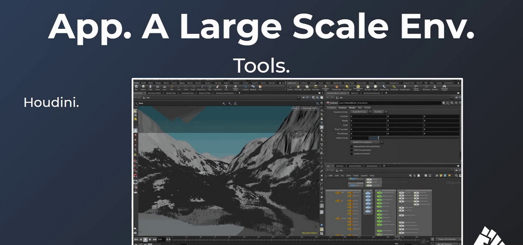Adjust the Uniform Scale slider
Image resolution: width=523 pixels, height=245 pixels.
click(379, 138)
